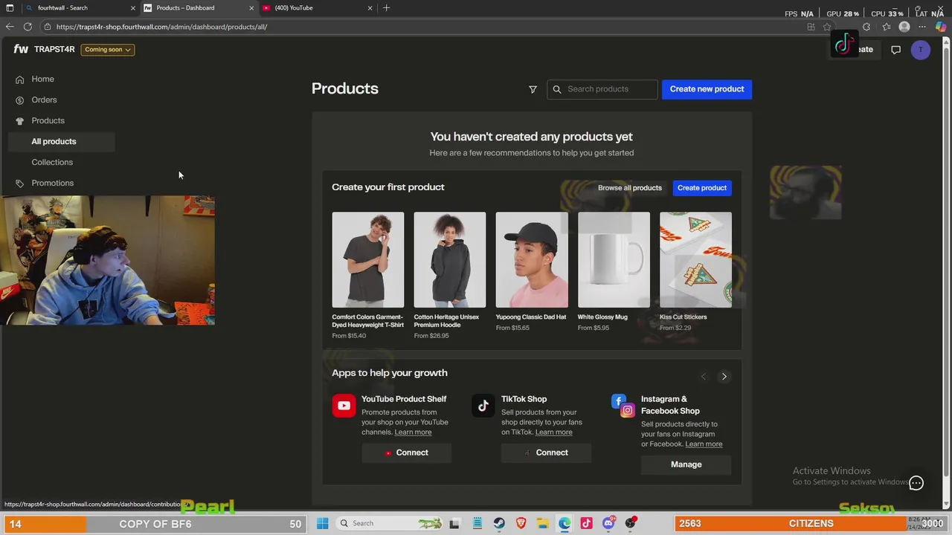
Task: Click the Create product button
Action: (x=702, y=188)
